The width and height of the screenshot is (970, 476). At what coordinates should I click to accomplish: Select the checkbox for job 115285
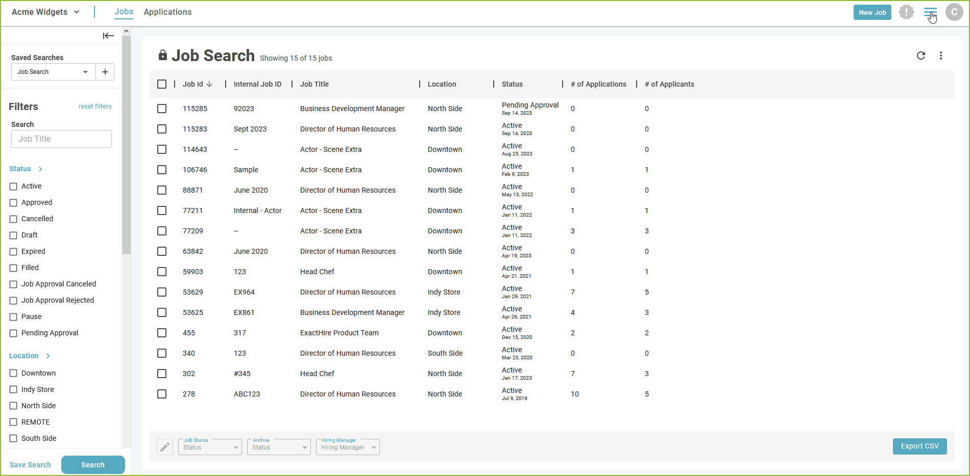(x=162, y=109)
